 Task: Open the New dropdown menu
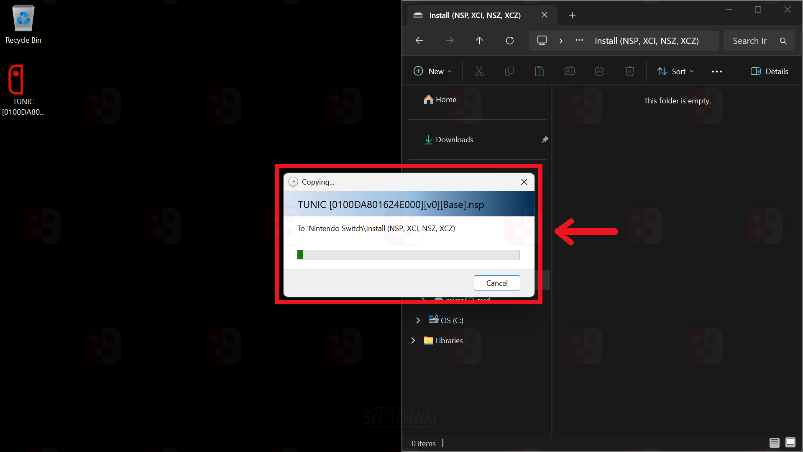(x=432, y=72)
